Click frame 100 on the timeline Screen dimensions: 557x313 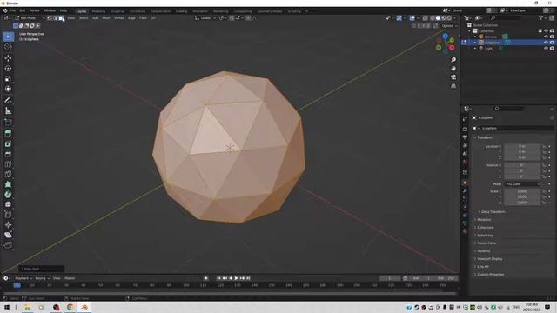[x=185, y=285]
